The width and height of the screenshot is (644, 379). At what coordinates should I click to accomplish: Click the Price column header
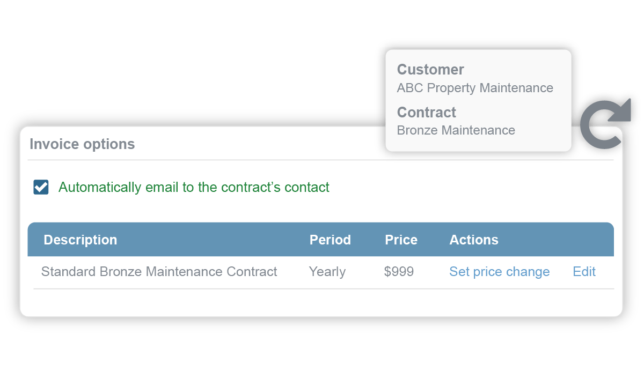click(x=401, y=240)
